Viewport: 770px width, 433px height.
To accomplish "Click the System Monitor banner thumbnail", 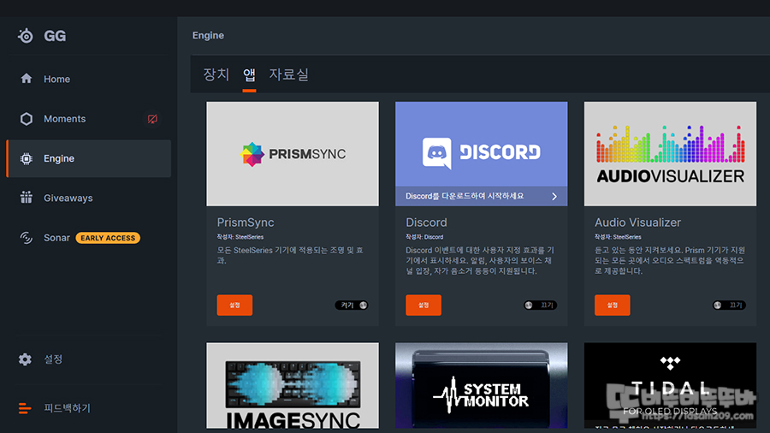I will (481, 385).
